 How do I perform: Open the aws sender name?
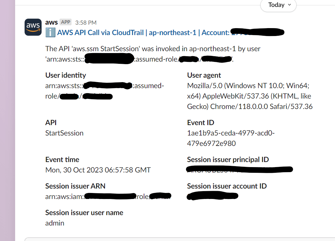pos(51,22)
